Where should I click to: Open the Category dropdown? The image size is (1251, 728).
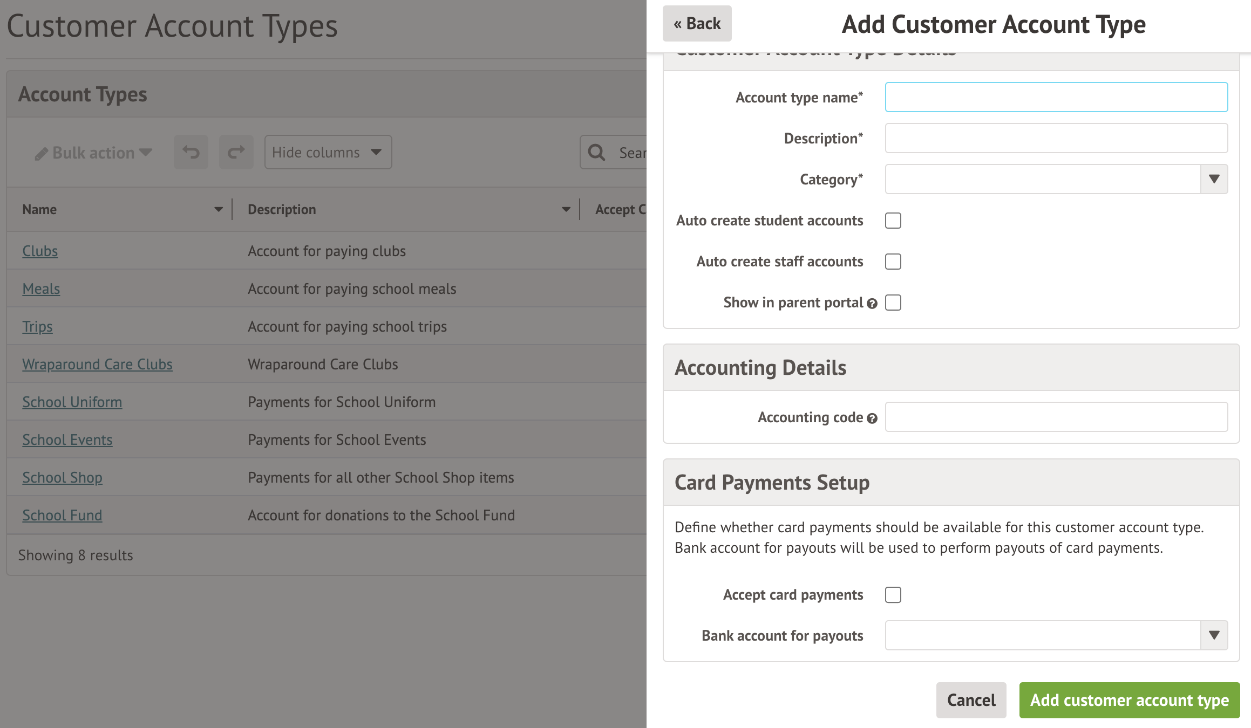point(1214,179)
